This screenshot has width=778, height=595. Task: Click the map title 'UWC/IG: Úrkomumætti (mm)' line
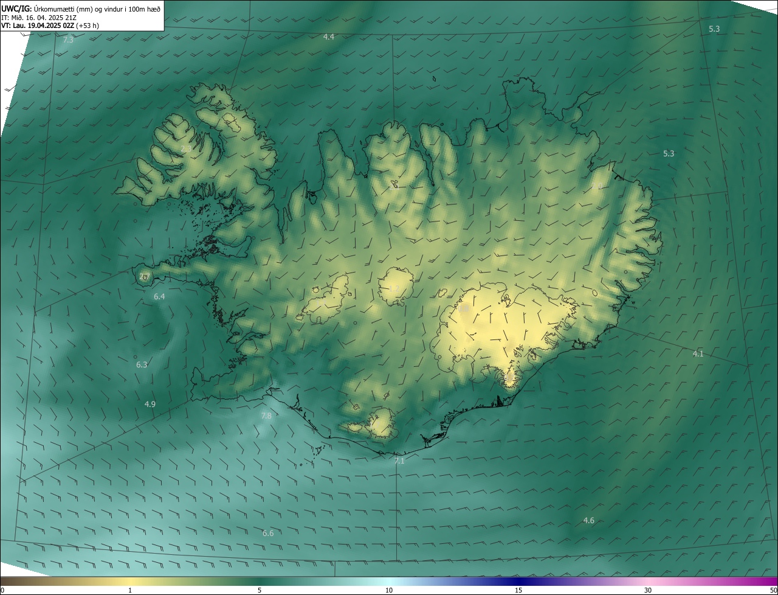(81, 9)
